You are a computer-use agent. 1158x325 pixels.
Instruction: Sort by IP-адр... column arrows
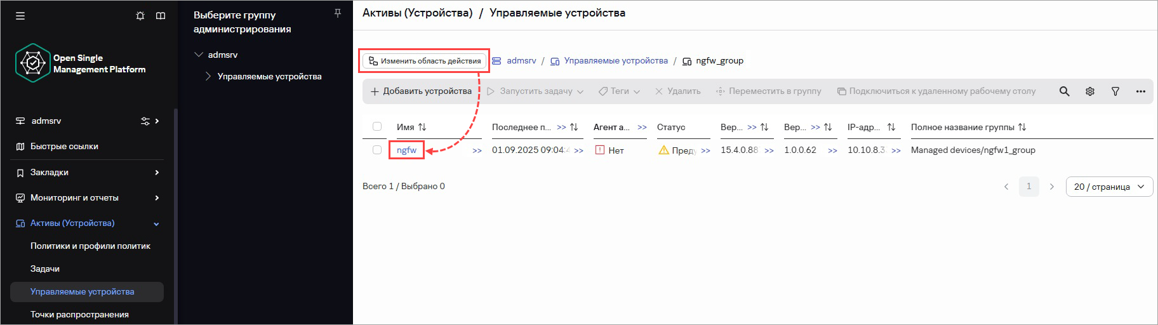891,127
